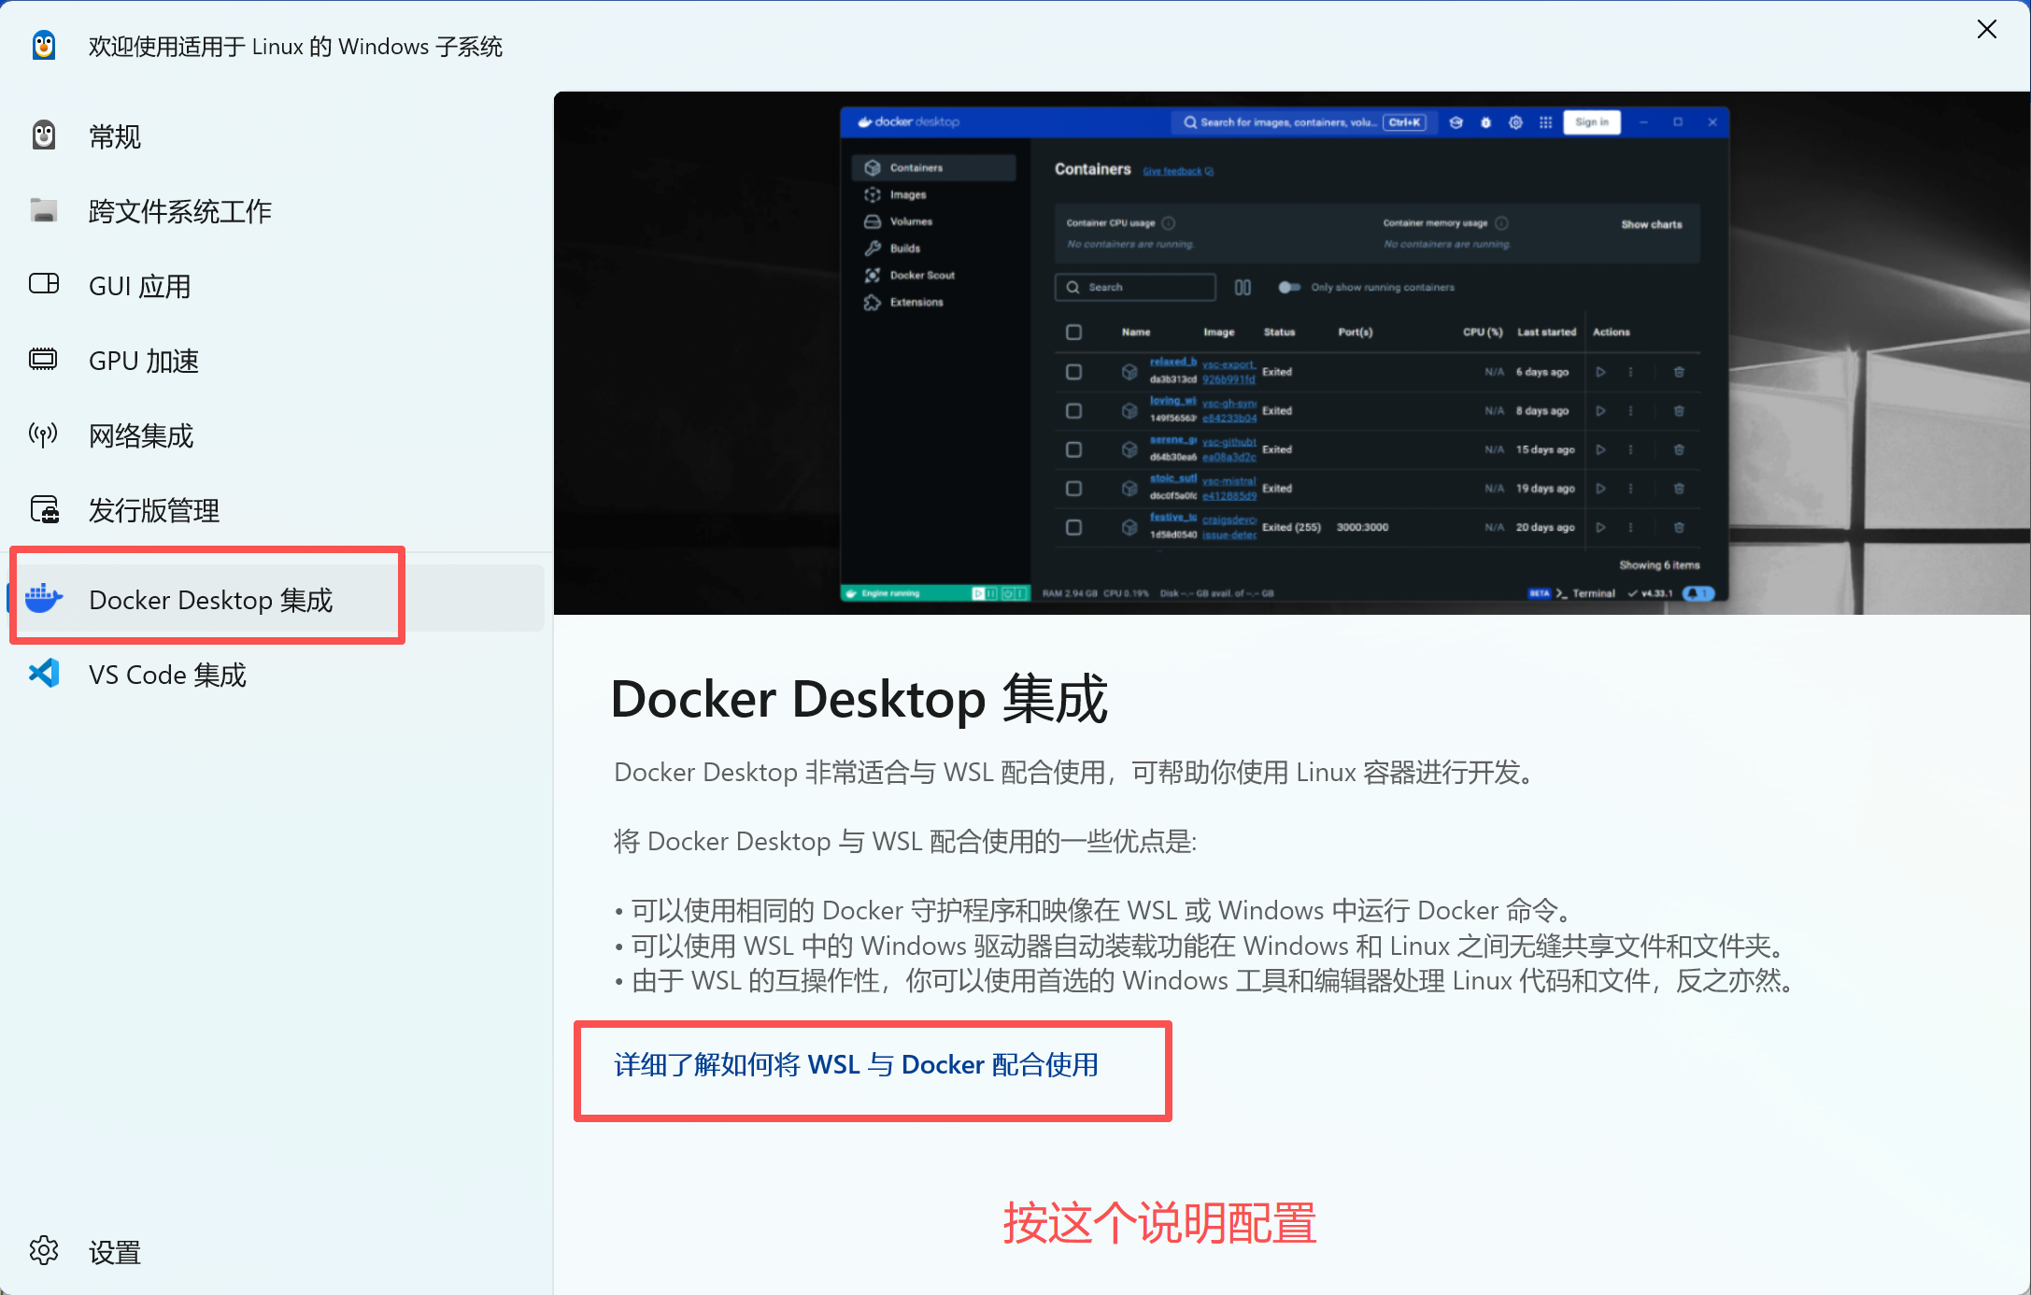Screen dimensions: 2031x1295
Task: Click the GPU 加速 chip icon
Action: (x=44, y=360)
